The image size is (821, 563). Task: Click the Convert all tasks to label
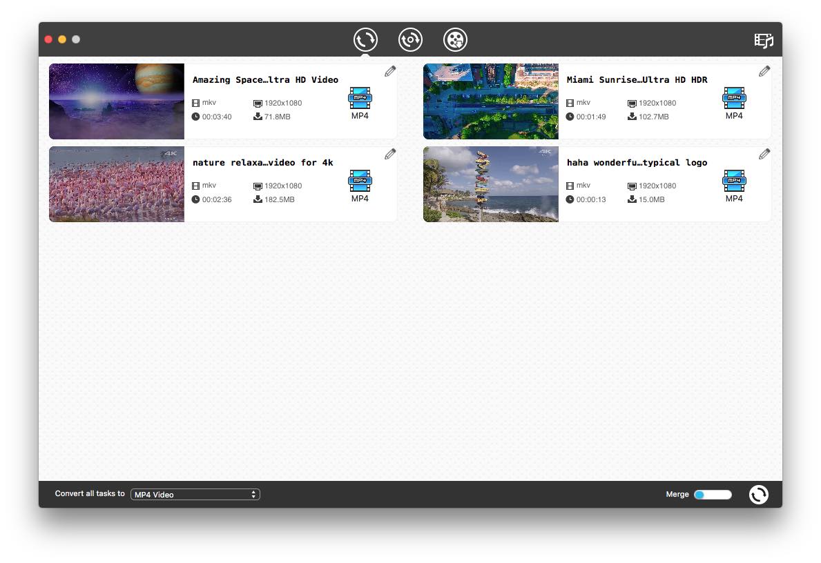(90, 493)
